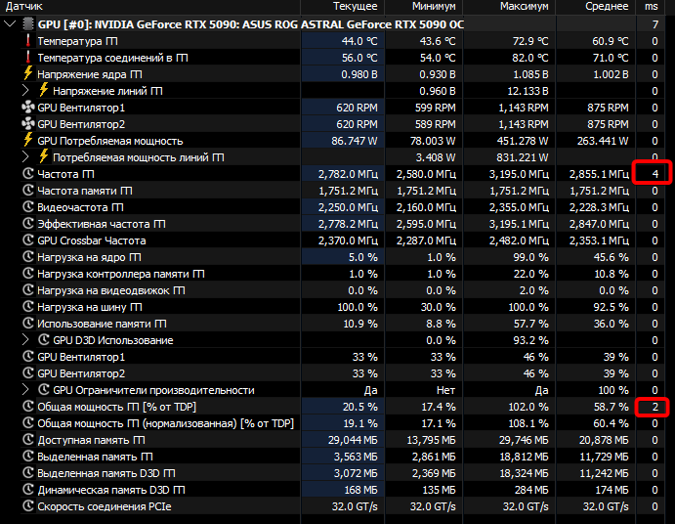This screenshot has height=524, width=675.
Task: Sort by the Минимум column header
Action: (x=424, y=7)
